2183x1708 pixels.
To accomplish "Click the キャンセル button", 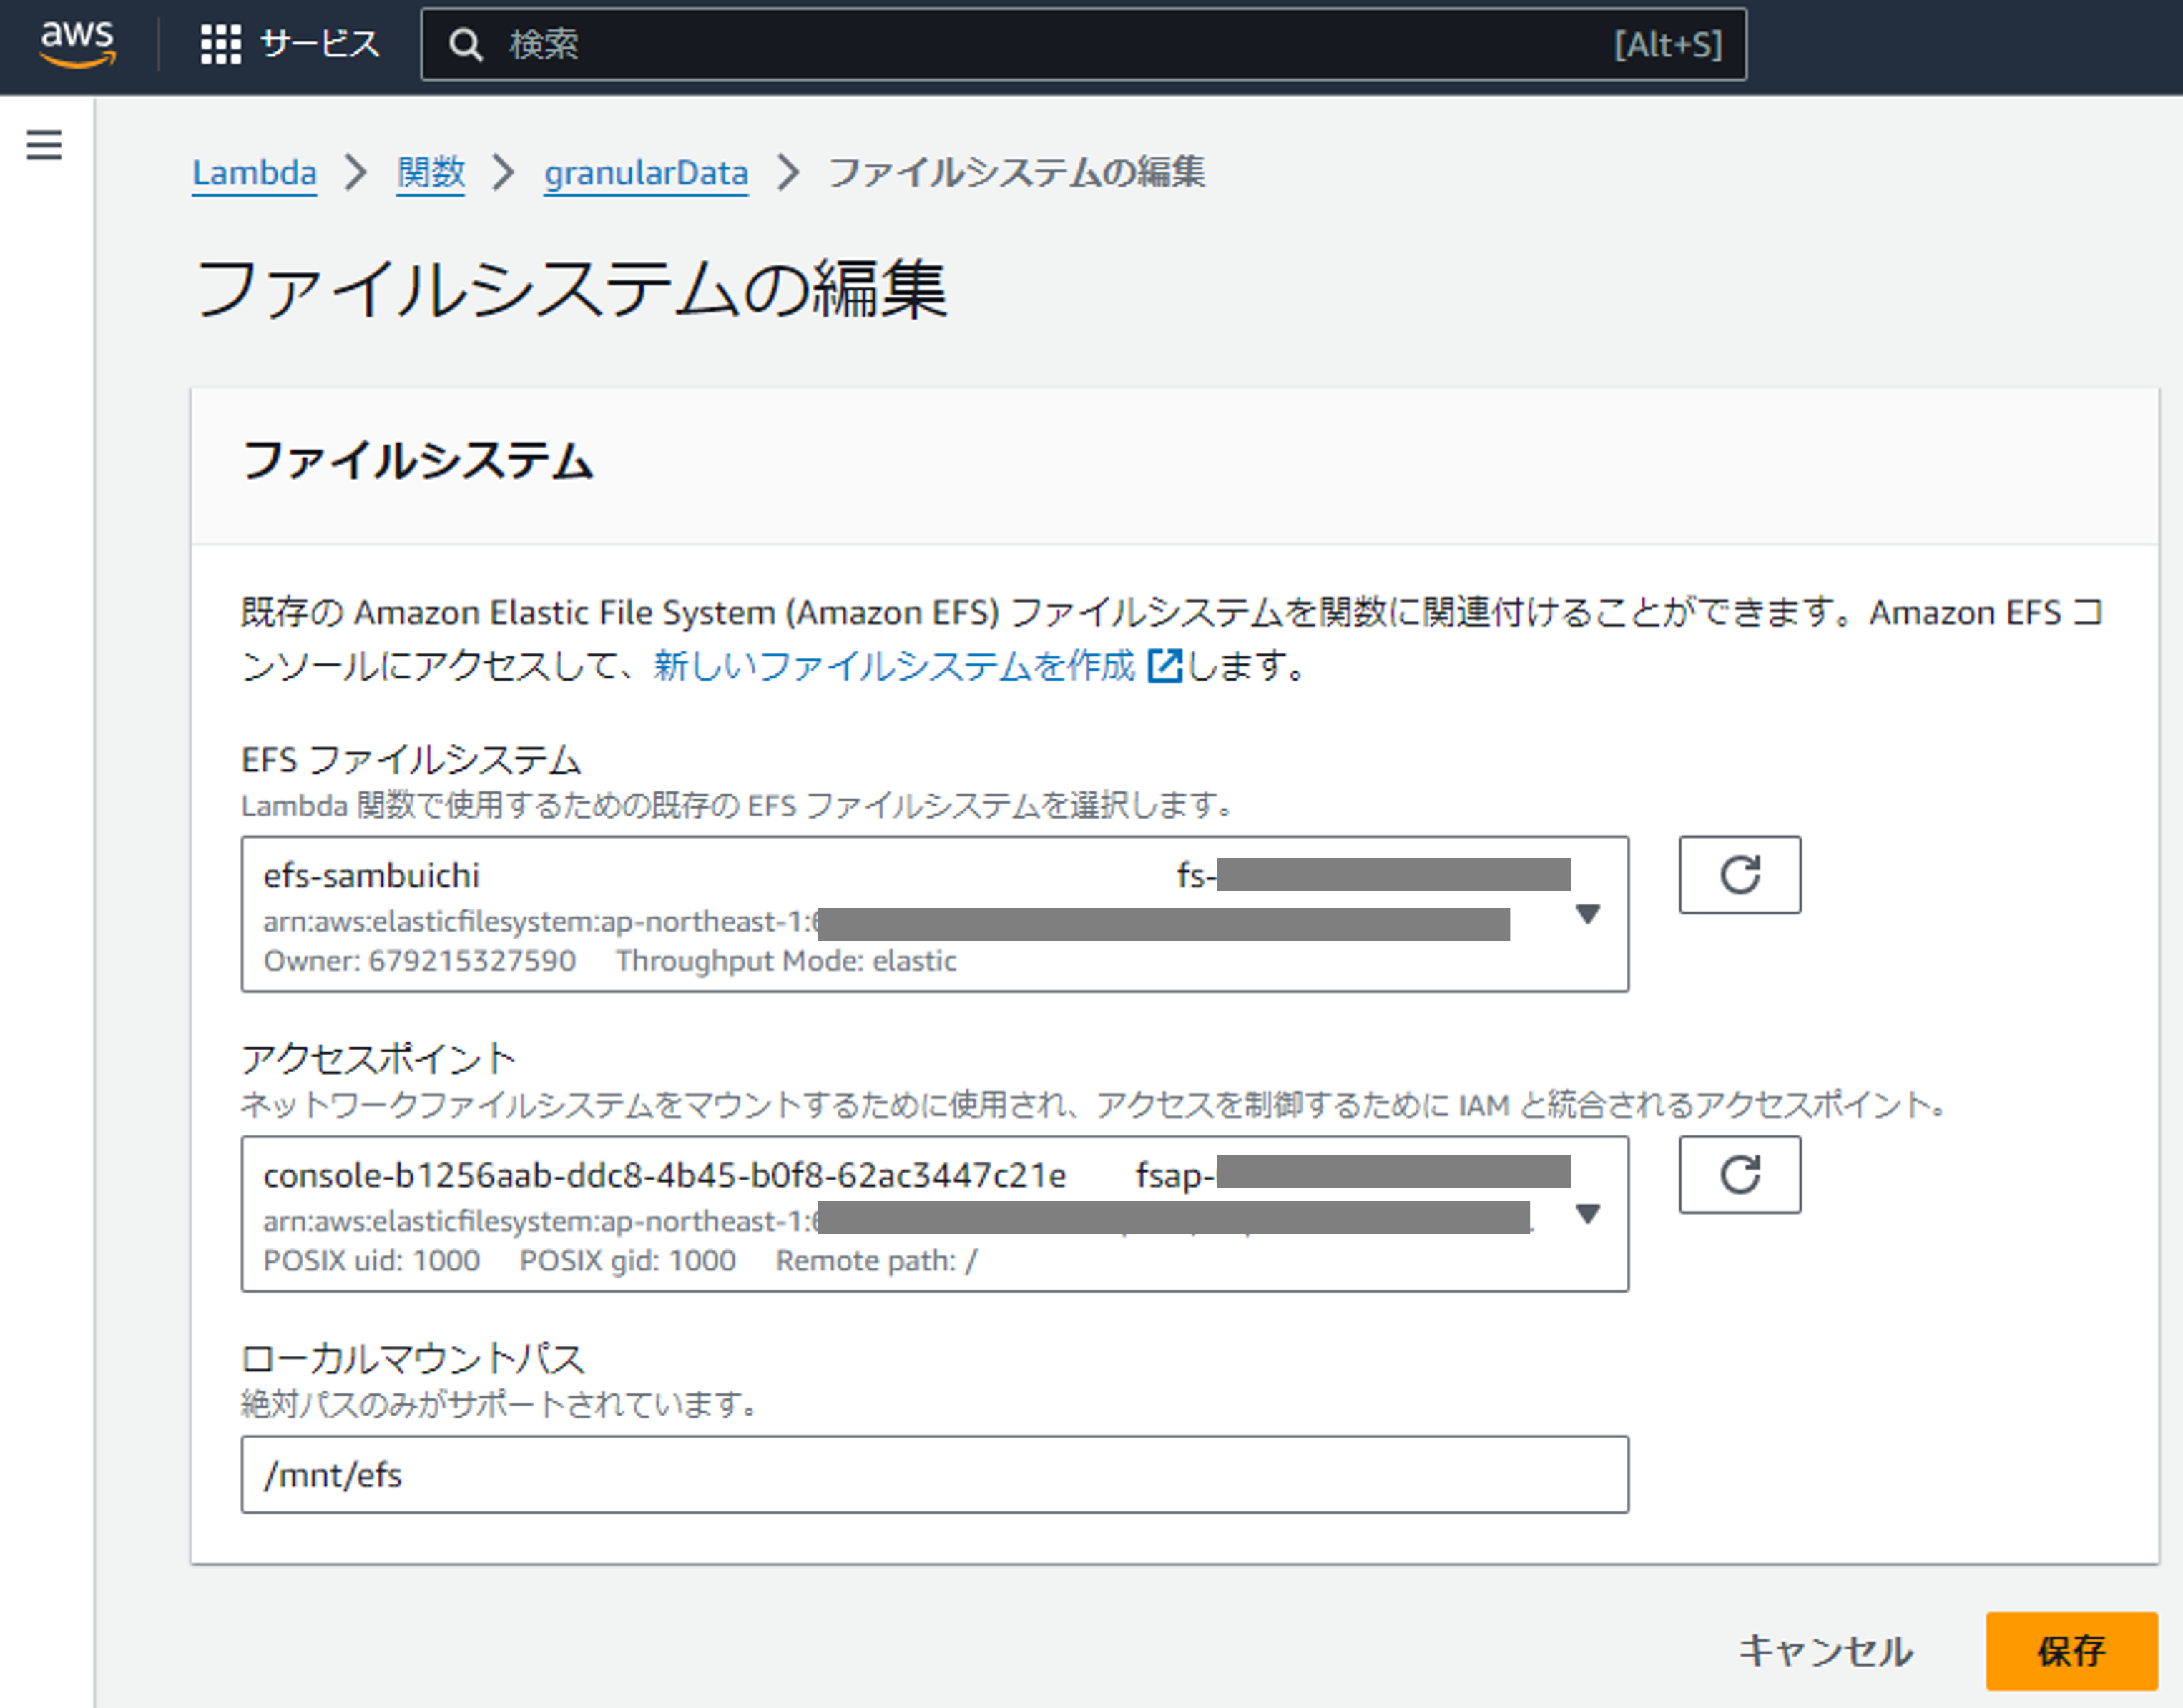I will [x=1825, y=1650].
